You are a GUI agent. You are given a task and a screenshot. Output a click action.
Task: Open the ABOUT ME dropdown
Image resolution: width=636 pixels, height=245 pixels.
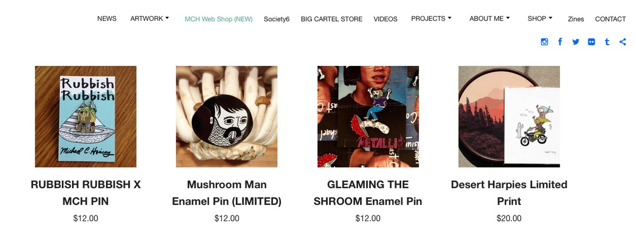pyautogui.click(x=490, y=18)
